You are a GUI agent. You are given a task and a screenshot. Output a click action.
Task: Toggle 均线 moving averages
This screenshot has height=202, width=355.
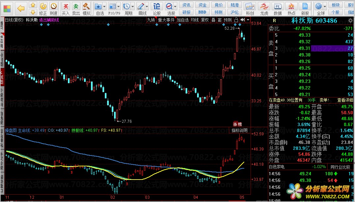pyautogui.click(x=195, y=20)
